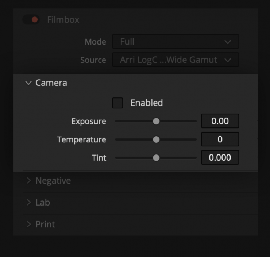Toggle the Filmbox enable switch

[x=31, y=20]
